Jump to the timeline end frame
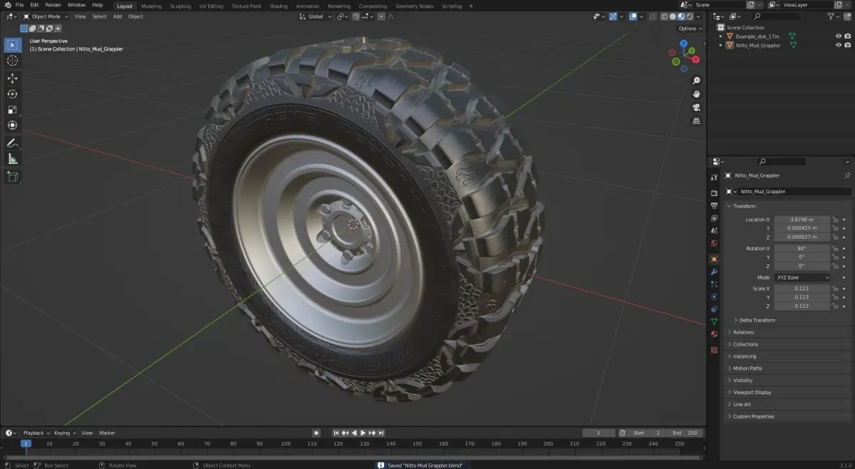This screenshot has width=855, height=469. 382,433
